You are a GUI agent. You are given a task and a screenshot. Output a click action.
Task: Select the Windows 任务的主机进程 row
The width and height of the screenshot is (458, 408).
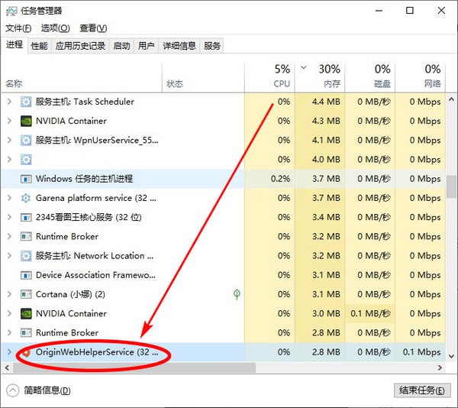coord(224,179)
